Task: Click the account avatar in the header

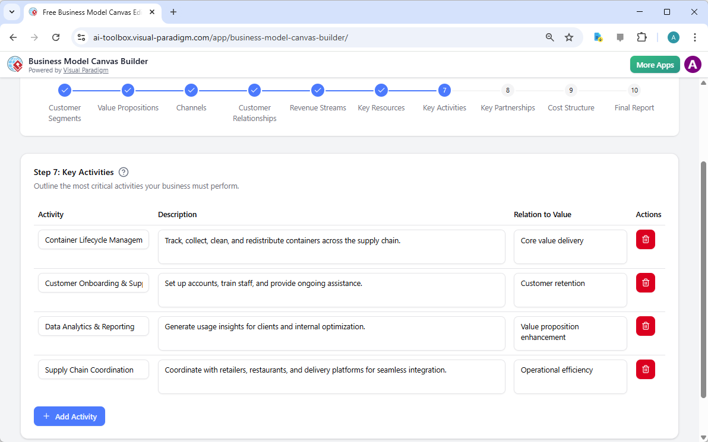Action: [693, 64]
